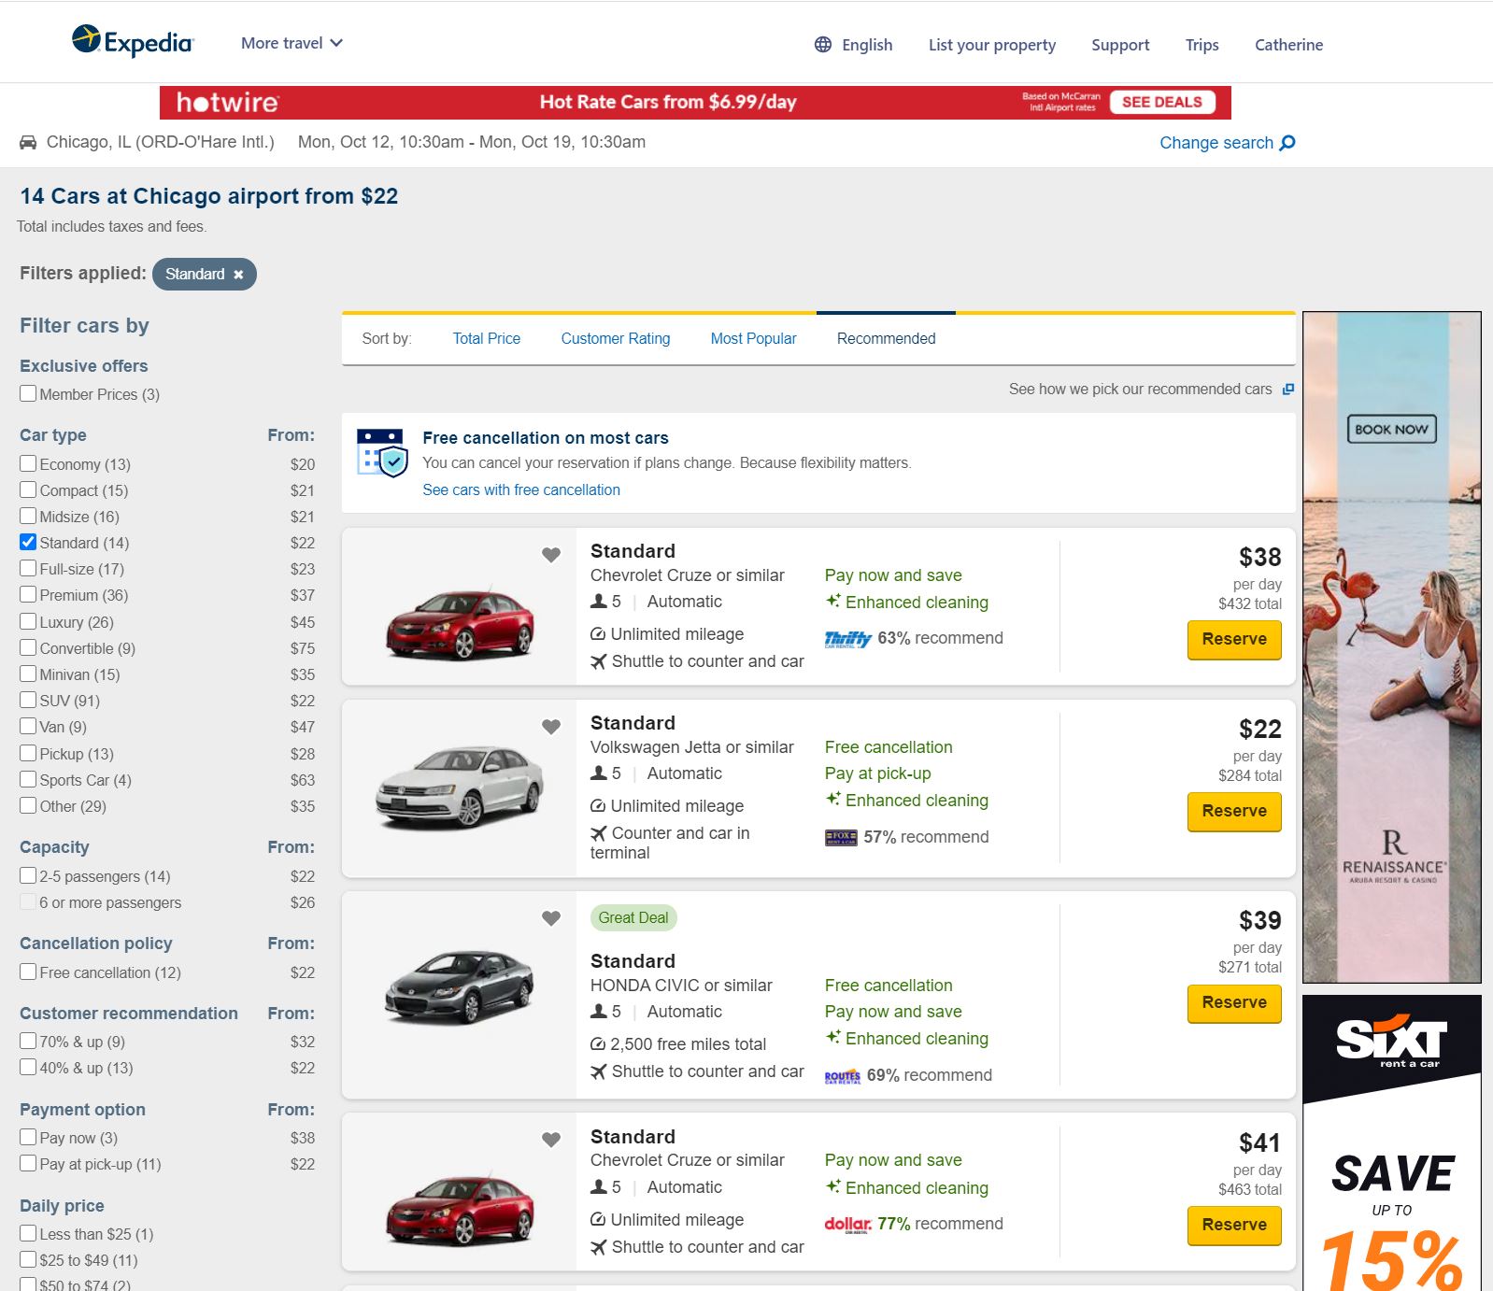Reserve the $22 Volkswagen Jetta
1493x1291 pixels.
coord(1234,812)
